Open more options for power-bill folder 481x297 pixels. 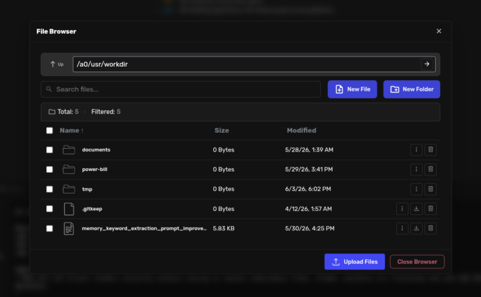tap(416, 169)
